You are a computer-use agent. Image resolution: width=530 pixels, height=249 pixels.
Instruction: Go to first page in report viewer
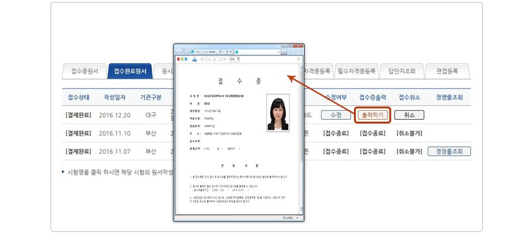tap(202, 59)
